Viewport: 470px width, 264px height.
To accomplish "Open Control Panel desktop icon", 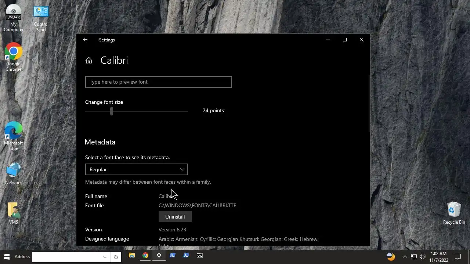I will click(x=41, y=18).
